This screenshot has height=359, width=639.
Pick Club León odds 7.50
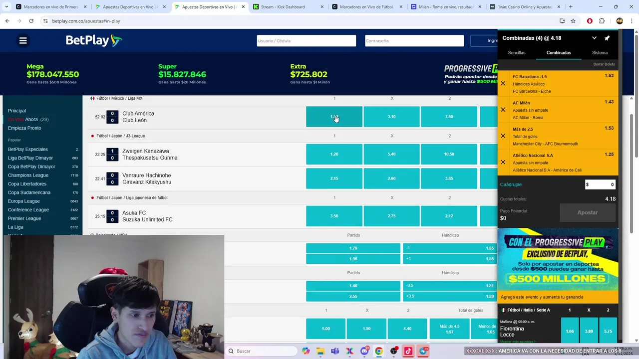pos(449,117)
